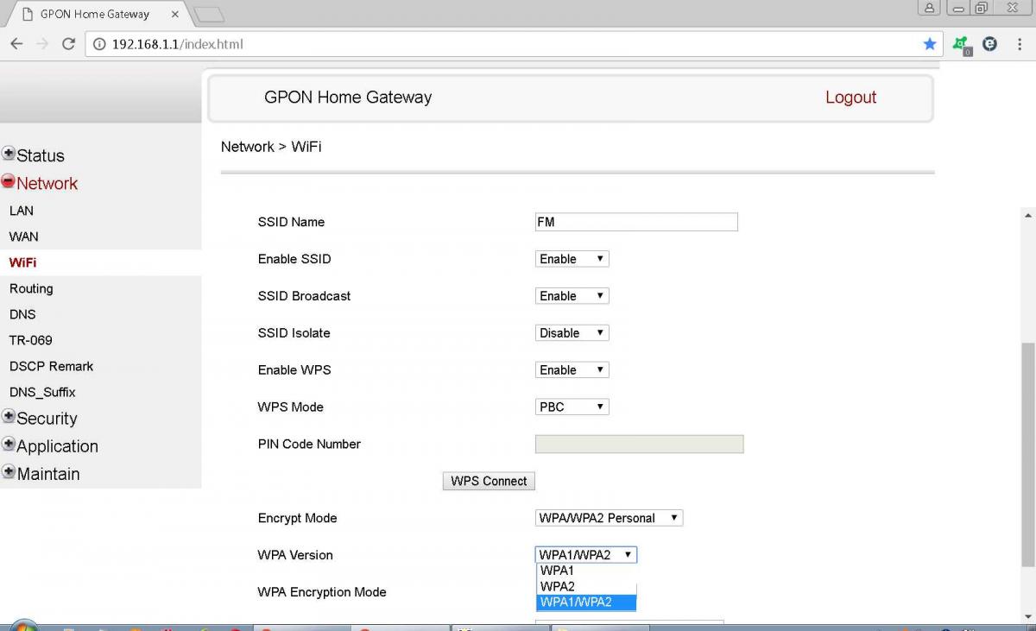
Task: Click the disabled PIN Code Number field
Action: [640, 445]
